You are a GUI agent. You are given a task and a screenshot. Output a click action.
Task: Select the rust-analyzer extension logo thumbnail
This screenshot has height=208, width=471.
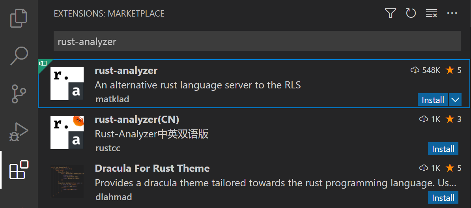click(x=67, y=84)
